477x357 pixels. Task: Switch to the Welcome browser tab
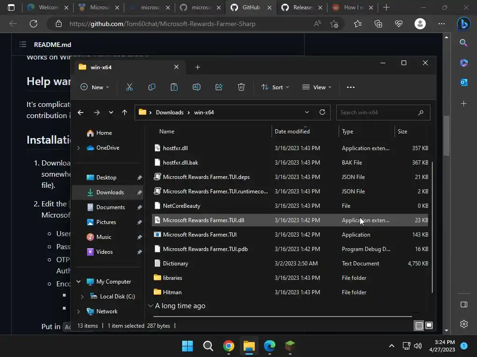point(48,7)
